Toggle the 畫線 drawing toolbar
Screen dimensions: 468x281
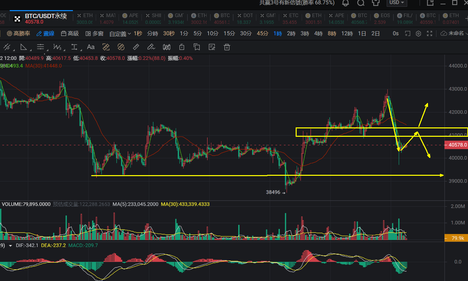[x=45, y=34]
